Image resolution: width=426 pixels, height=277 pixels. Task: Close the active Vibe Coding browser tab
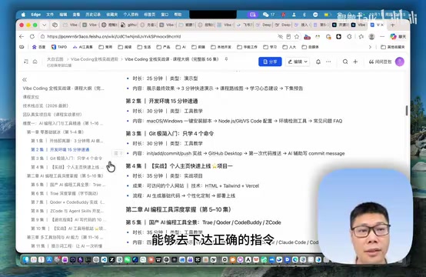(382, 25)
